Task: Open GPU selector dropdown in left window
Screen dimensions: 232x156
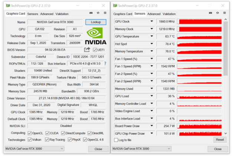Action: [35, 149]
